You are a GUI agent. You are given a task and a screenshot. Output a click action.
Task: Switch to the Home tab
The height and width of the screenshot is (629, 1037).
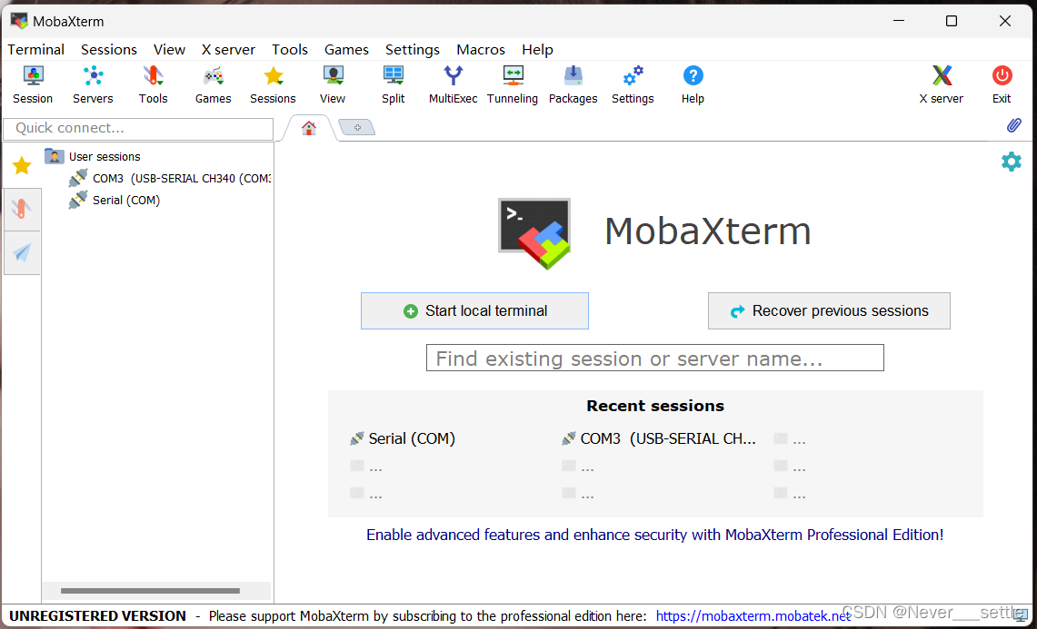point(309,128)
